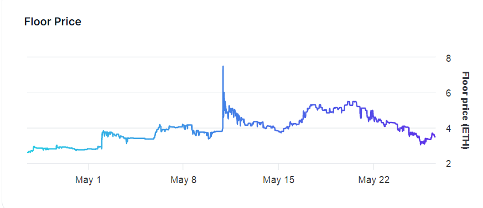Click the May 15 x-axis label
483x208 pixels.
tap(278, 180)
